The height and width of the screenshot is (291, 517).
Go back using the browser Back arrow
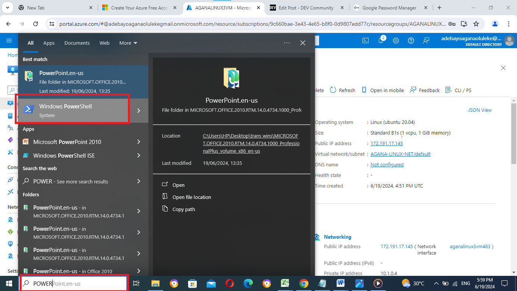click(x=8, y=24)
